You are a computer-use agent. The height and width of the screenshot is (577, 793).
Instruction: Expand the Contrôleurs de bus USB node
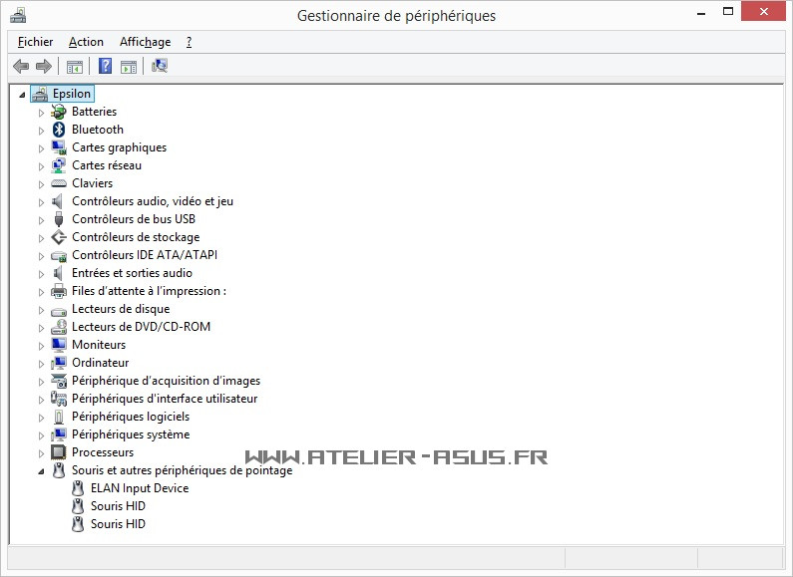pyautogui.click(x=42, y=220)
